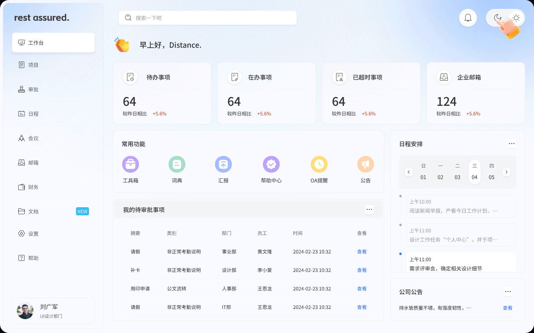This screenshot has height=333, width=534.
Task: Open the 汇报 function icon
Action: 223,164
